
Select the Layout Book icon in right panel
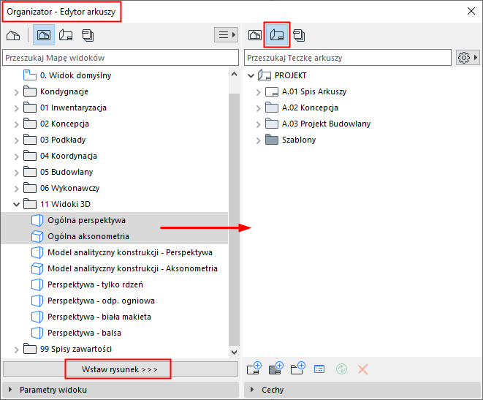click(277, 35)
